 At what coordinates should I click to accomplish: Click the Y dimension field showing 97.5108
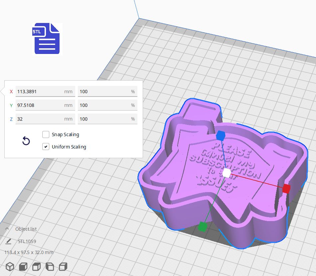click(x=45, y=105)
